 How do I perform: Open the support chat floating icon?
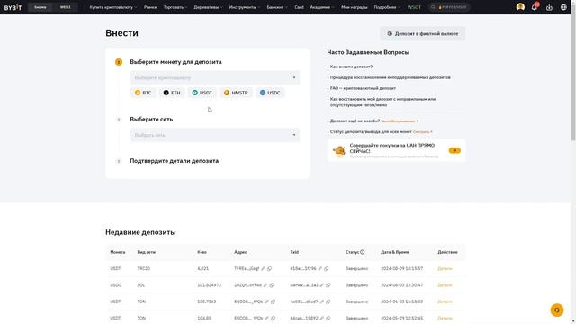[x=557, y=310]
